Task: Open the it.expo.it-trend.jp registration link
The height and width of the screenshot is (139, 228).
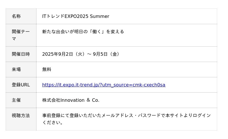Action: click(x=104, y=85)
